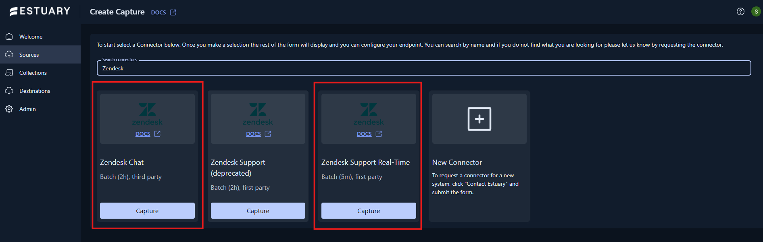Open DOCS for Zendesk Chat connector

point(142,133)
